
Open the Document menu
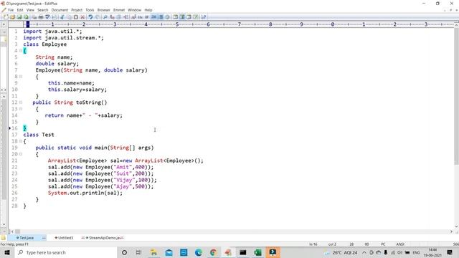[60, 10]
